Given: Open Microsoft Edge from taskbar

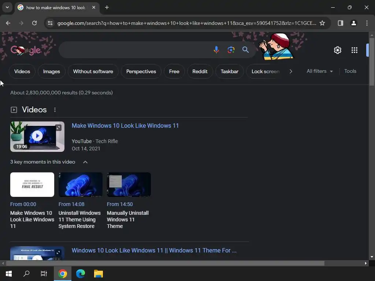Looking at the screenshot, I should coord(81,274).
